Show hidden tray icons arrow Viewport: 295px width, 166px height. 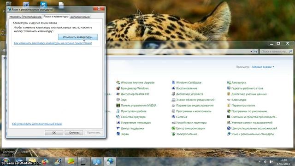(260, 162)
